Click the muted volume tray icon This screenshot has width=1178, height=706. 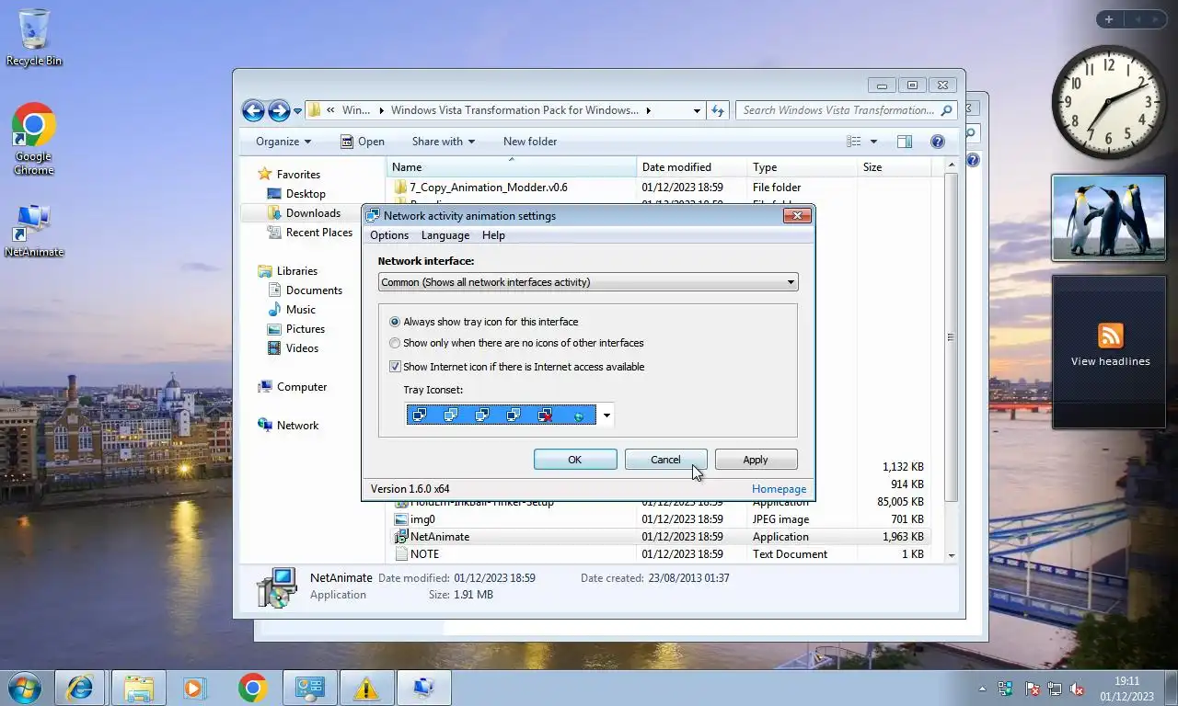pos(1077,689)
